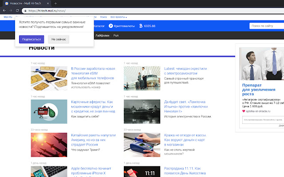Screen dimensions: 284x177
Task: Open Поиск link in top bar
Action: [103, 17]
